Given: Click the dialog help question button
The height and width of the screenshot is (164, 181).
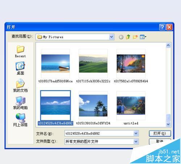Looking at the screenshot, I should point(162,27).
